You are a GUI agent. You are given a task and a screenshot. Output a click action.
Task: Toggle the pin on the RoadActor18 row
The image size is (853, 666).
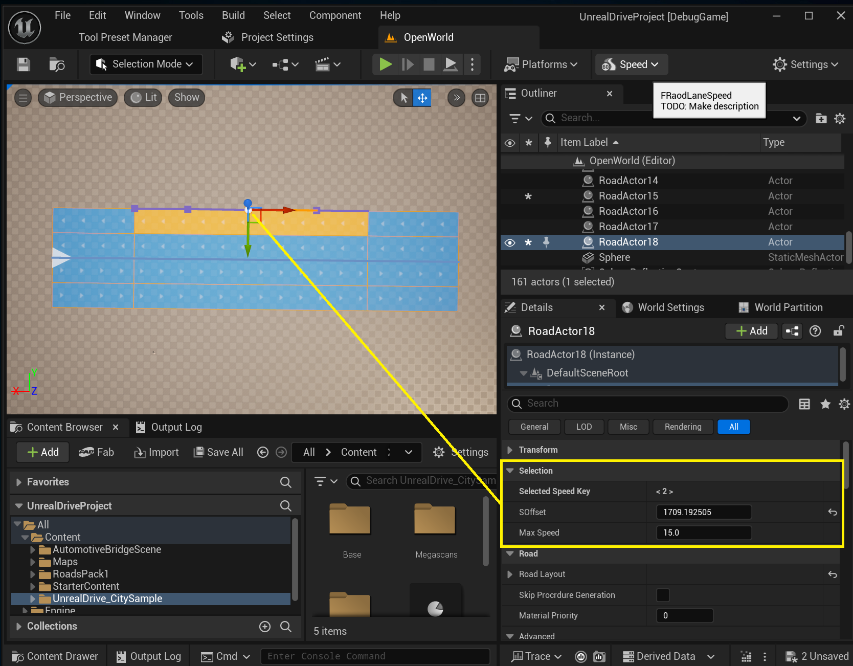pos(546,242)
